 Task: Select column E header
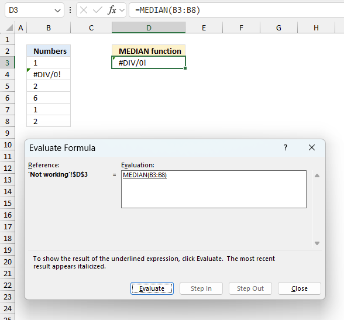204,28
